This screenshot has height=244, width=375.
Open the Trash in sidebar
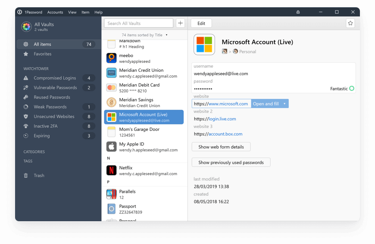click(39, 176)
